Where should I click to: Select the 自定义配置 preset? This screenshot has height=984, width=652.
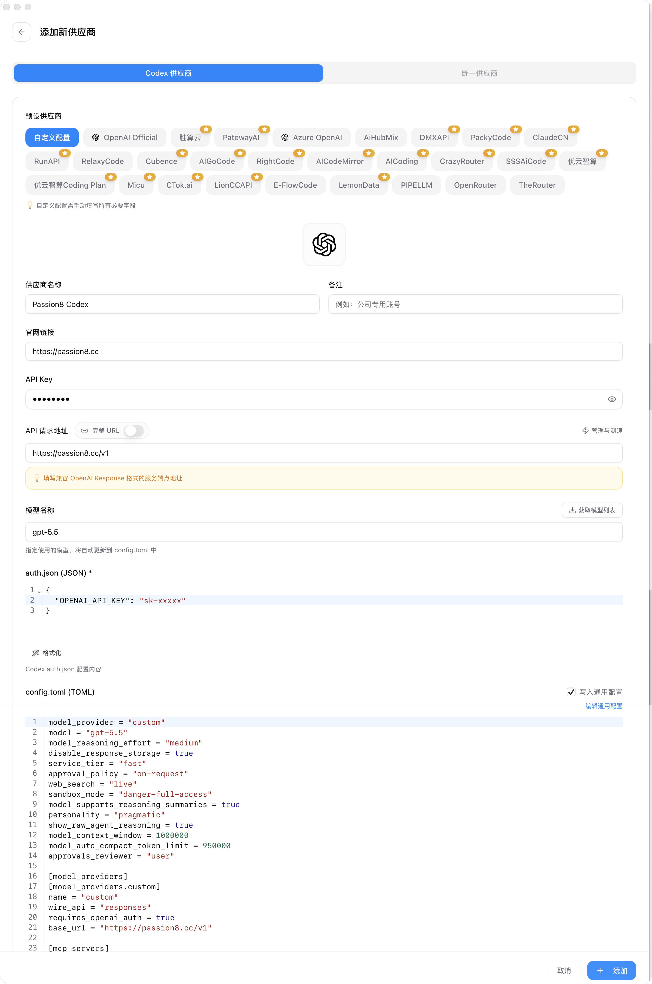click(x=52, y=137)
